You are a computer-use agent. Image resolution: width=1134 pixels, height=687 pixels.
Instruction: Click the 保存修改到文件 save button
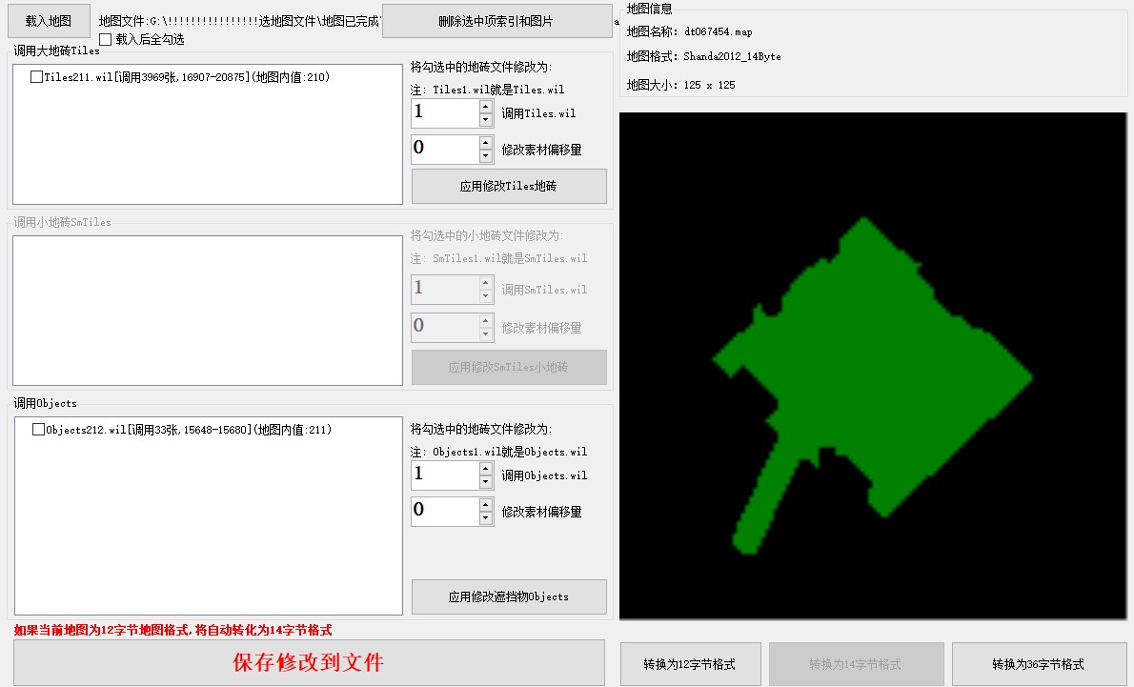[x=309, y=662]
